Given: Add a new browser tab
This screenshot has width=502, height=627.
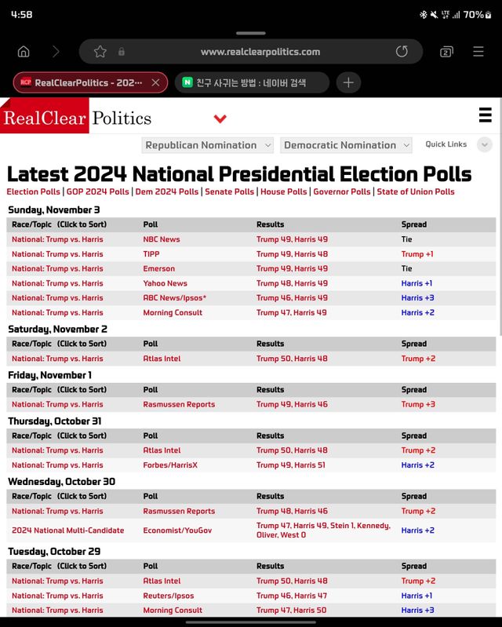Looking at the screenshot, I should 348,82.
